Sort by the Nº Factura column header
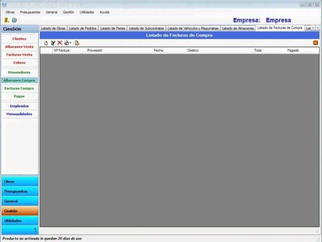The height and width of the screenshot is (242, 322). (x=69, y=50)
